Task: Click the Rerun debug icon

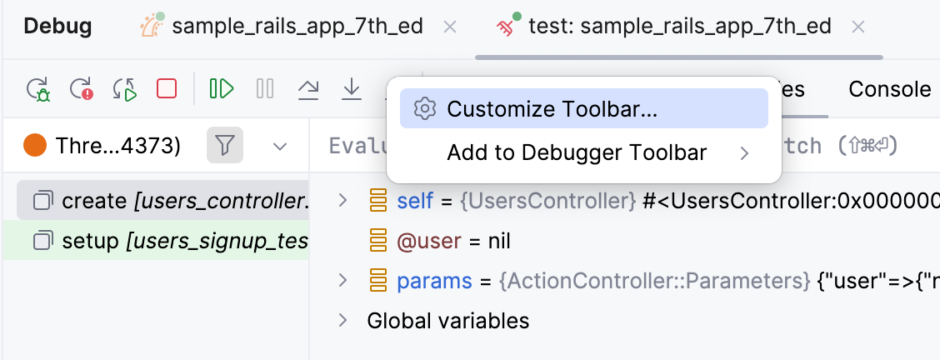Action: (x=38, y=88)
